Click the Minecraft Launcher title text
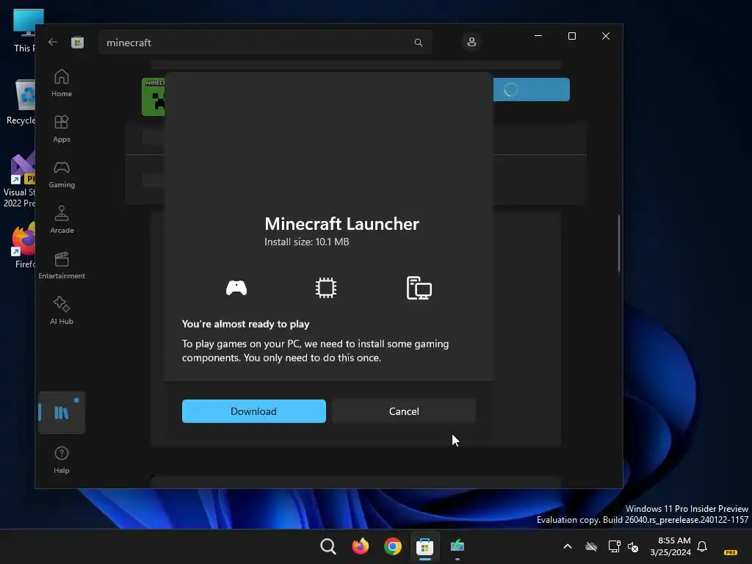The image size is (752, 564). click(341, 223)
